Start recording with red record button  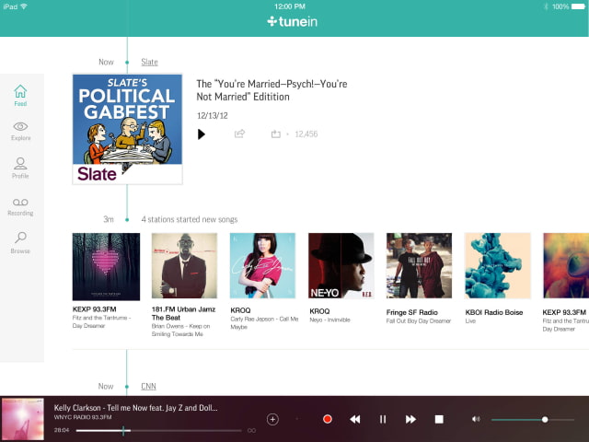pos(328,419)
